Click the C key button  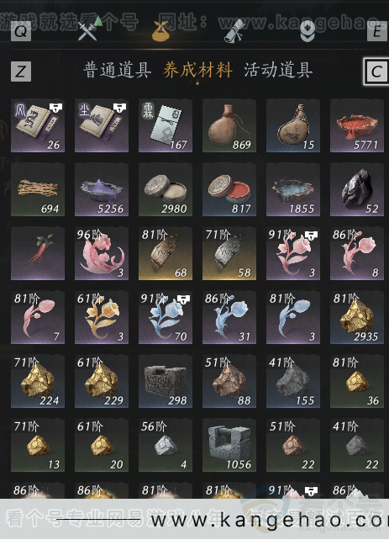pos(376,71)
